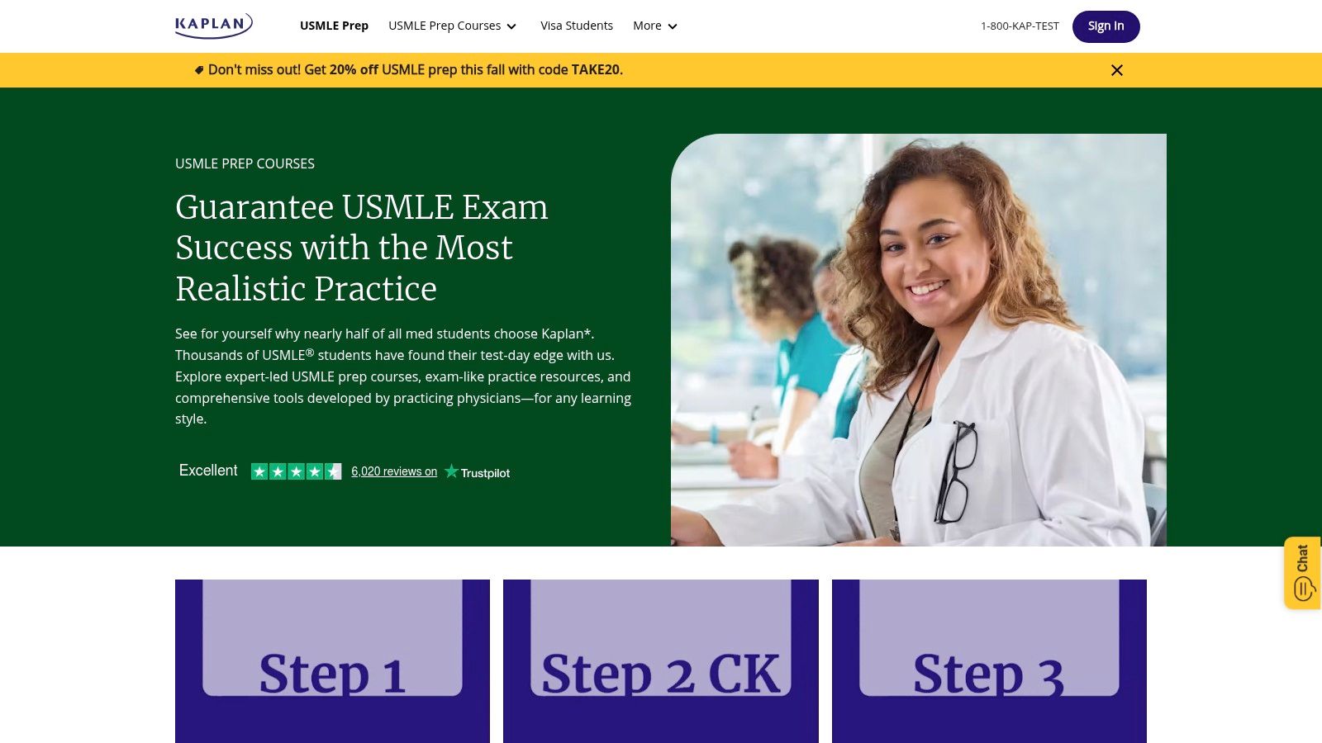
Task: Expand the More dropdown menu
Action: 655,26
